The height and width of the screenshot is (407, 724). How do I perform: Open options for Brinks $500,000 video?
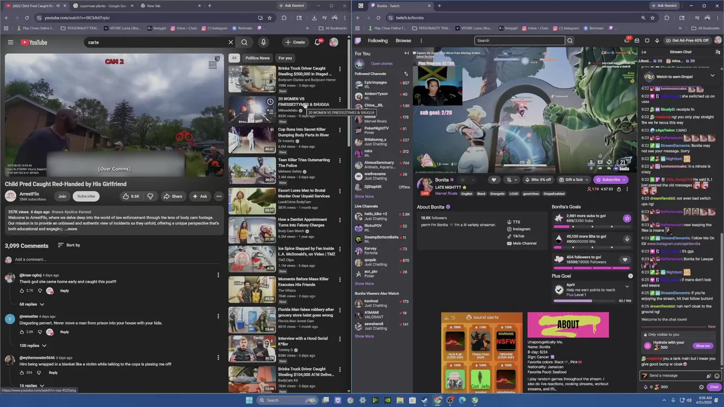click(x=340, y=69)
